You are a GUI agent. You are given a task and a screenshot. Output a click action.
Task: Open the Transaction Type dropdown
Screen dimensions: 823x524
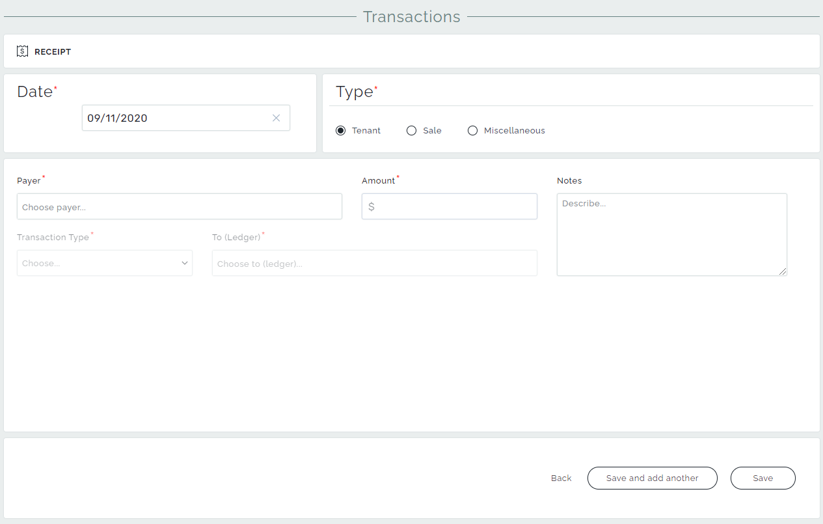tap(104, 263)
